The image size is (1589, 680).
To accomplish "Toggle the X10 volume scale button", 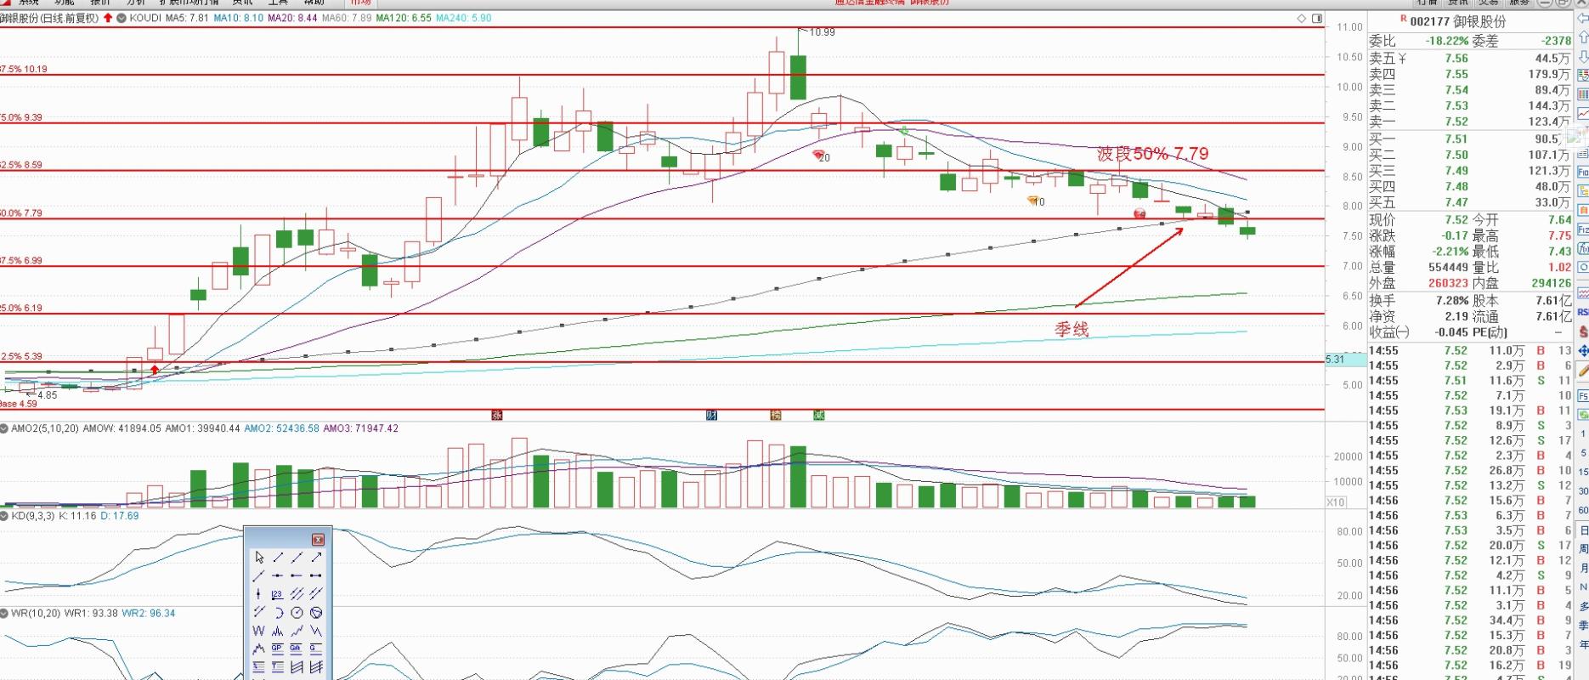I will pyautogui.click(x=1336, y=502).
